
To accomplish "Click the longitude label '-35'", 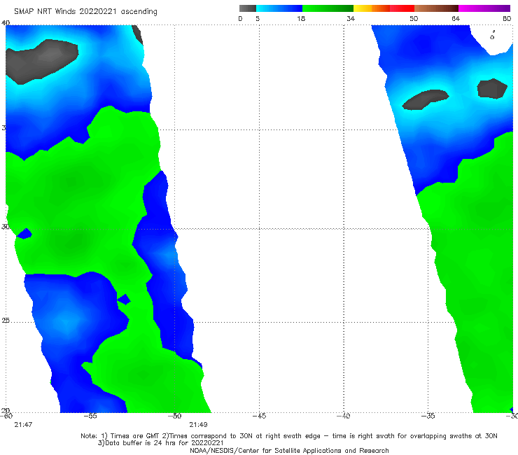I will [428, 416].
